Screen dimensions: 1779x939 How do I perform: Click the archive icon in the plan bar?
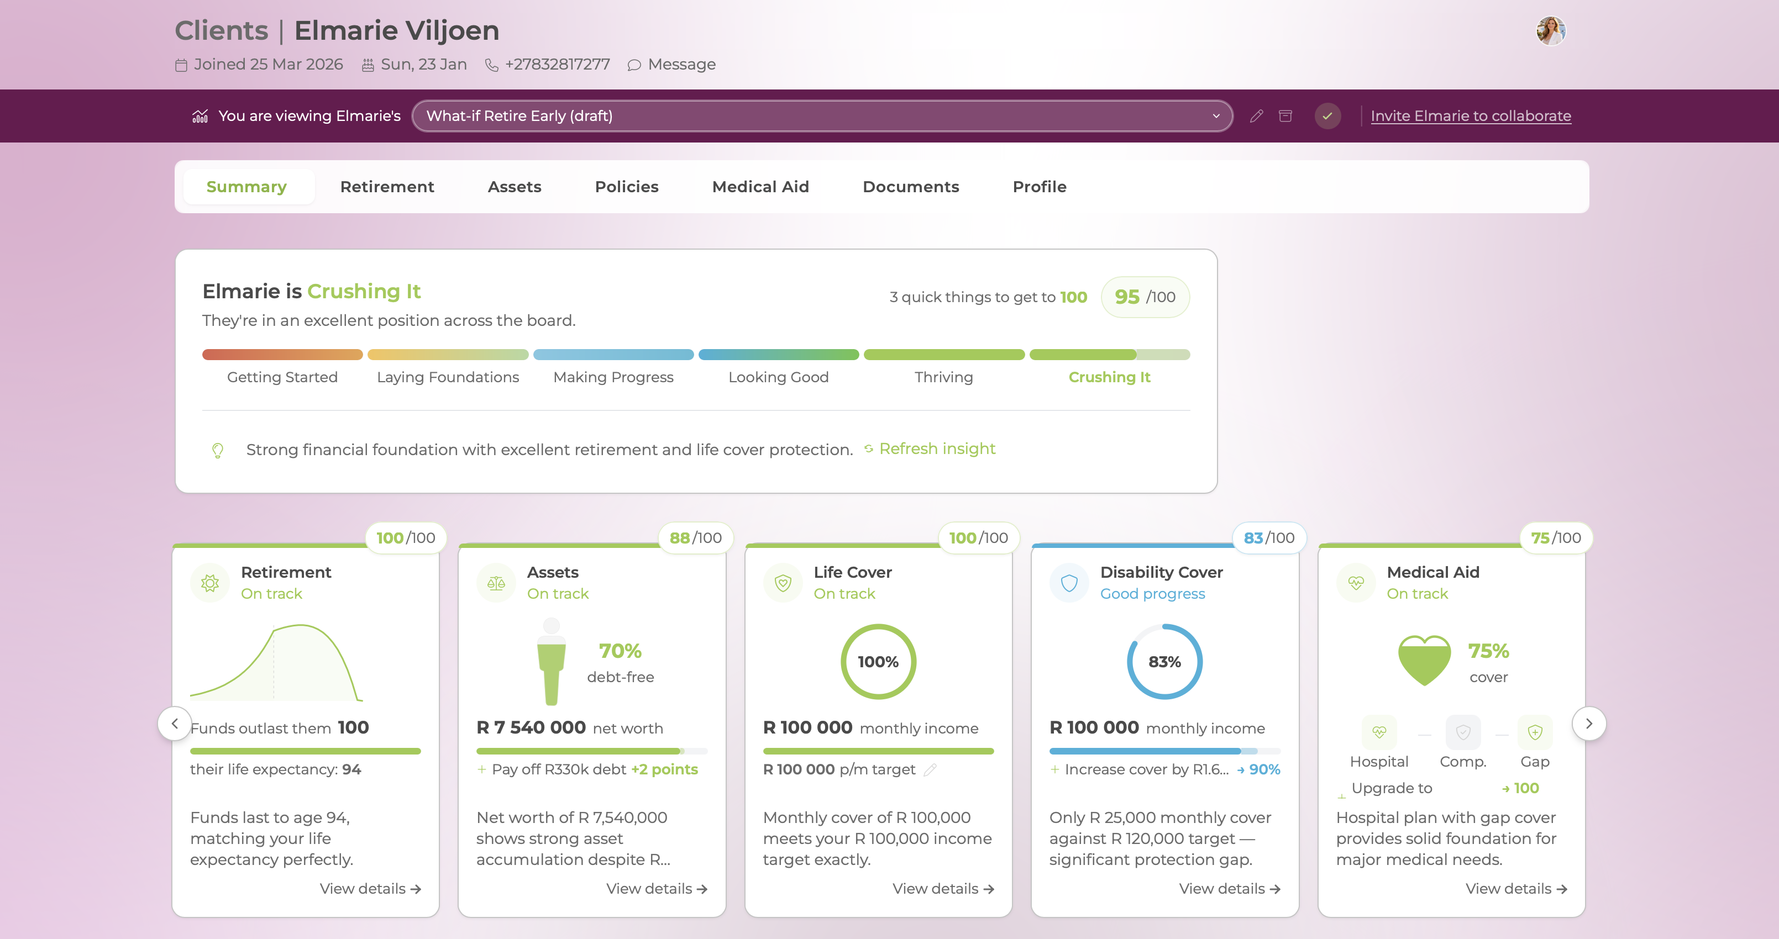pyautogui.click(x=1285, y=116)
